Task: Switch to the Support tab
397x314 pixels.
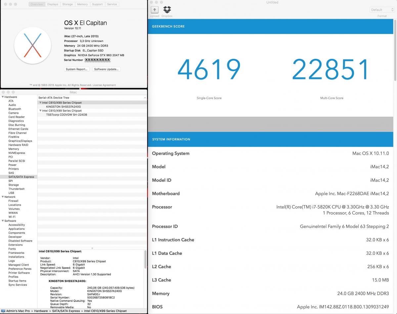Action: [x=97, y=4]
